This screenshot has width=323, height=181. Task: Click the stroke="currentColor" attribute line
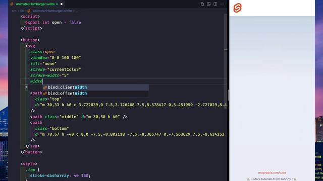[x=56, y=69]
